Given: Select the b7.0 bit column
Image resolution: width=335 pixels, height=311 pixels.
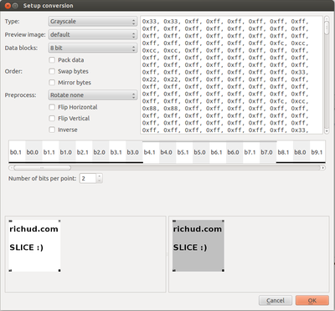Looking at the screenshot, I should pos(267,152).
